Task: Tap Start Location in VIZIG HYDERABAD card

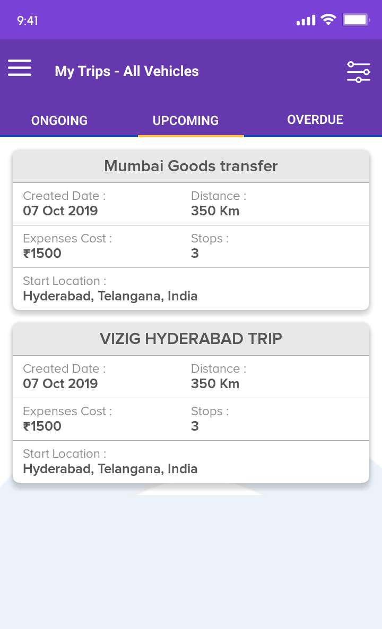Action: pos(110,462)
